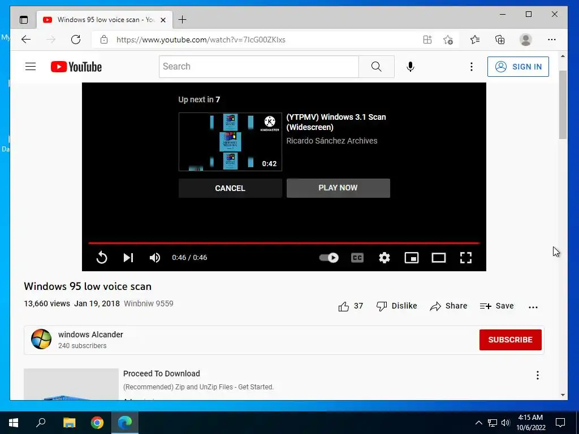This screenshot has height=434, width=579.
Task: Open the Ricardo Sánchez Archives channel text
Action: [331, 141]
